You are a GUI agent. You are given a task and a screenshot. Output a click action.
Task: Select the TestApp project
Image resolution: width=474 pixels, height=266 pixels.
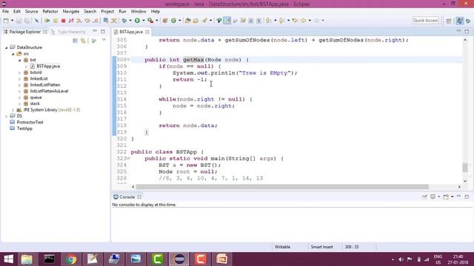pos(24,129)
